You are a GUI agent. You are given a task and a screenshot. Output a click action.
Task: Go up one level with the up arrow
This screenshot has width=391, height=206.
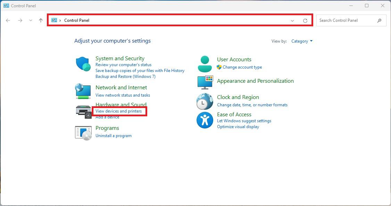(x=41, y=20)
